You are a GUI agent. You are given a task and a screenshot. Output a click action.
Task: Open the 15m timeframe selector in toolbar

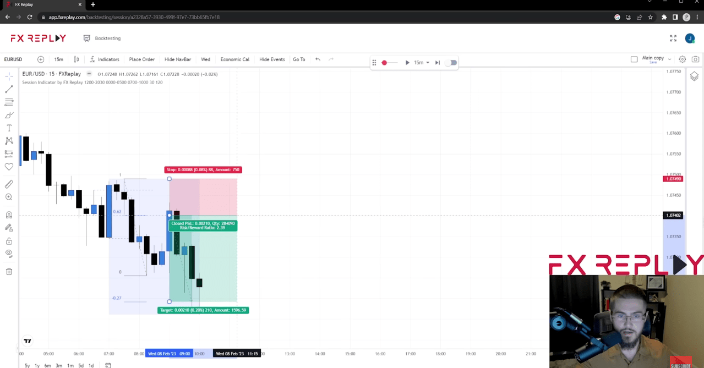click(58, 59)
